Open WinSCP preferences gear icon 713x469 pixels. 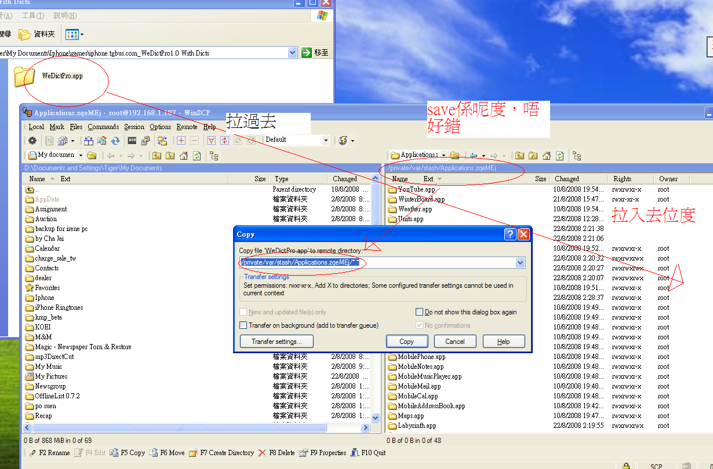[x=32, y=140]
